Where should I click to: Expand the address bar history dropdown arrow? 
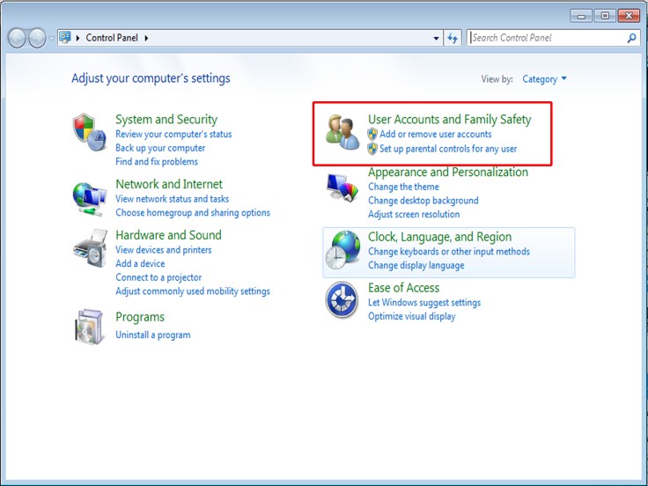pyautogui.click(x=437, y=39)
